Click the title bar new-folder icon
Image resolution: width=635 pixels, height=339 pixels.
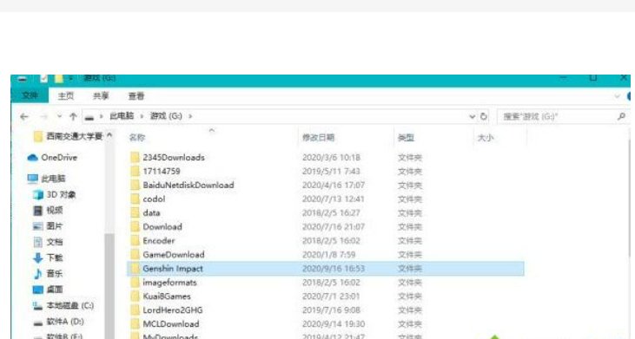[59, 78]
